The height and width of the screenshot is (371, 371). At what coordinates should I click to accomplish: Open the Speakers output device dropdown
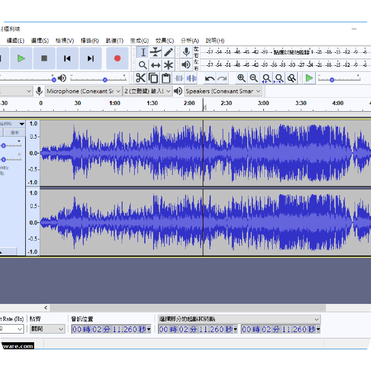[x=223, y=91]
